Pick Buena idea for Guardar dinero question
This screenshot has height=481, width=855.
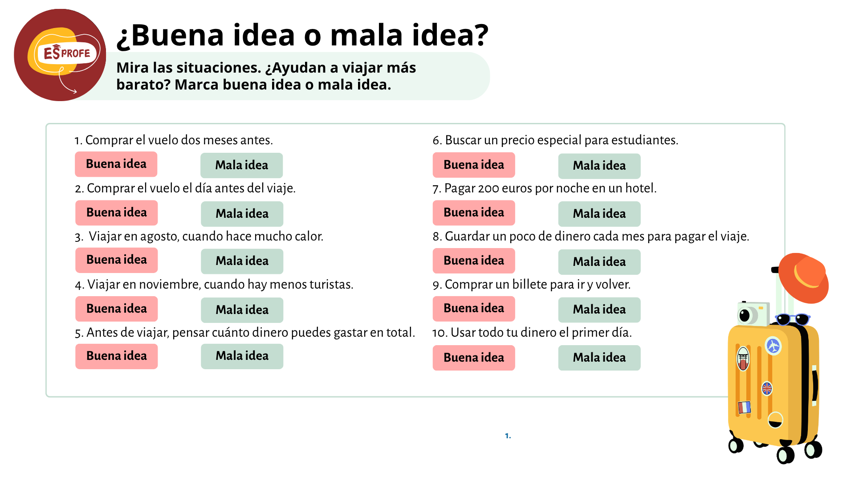[474, 261]
